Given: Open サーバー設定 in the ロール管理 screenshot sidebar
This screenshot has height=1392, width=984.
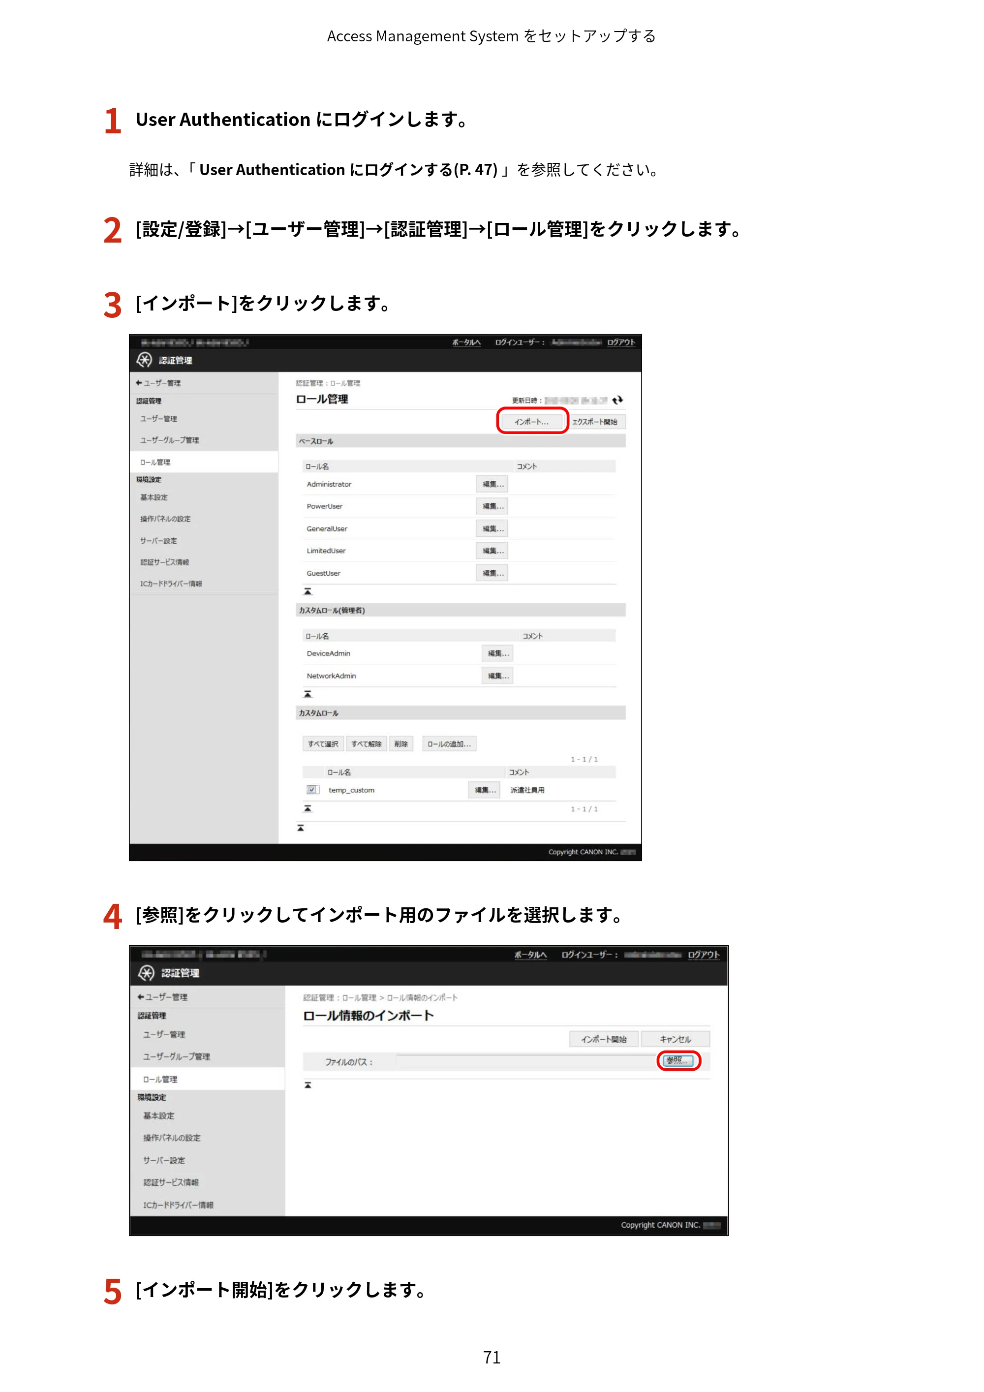Looking at the screenshot, I should click(158, 541).
